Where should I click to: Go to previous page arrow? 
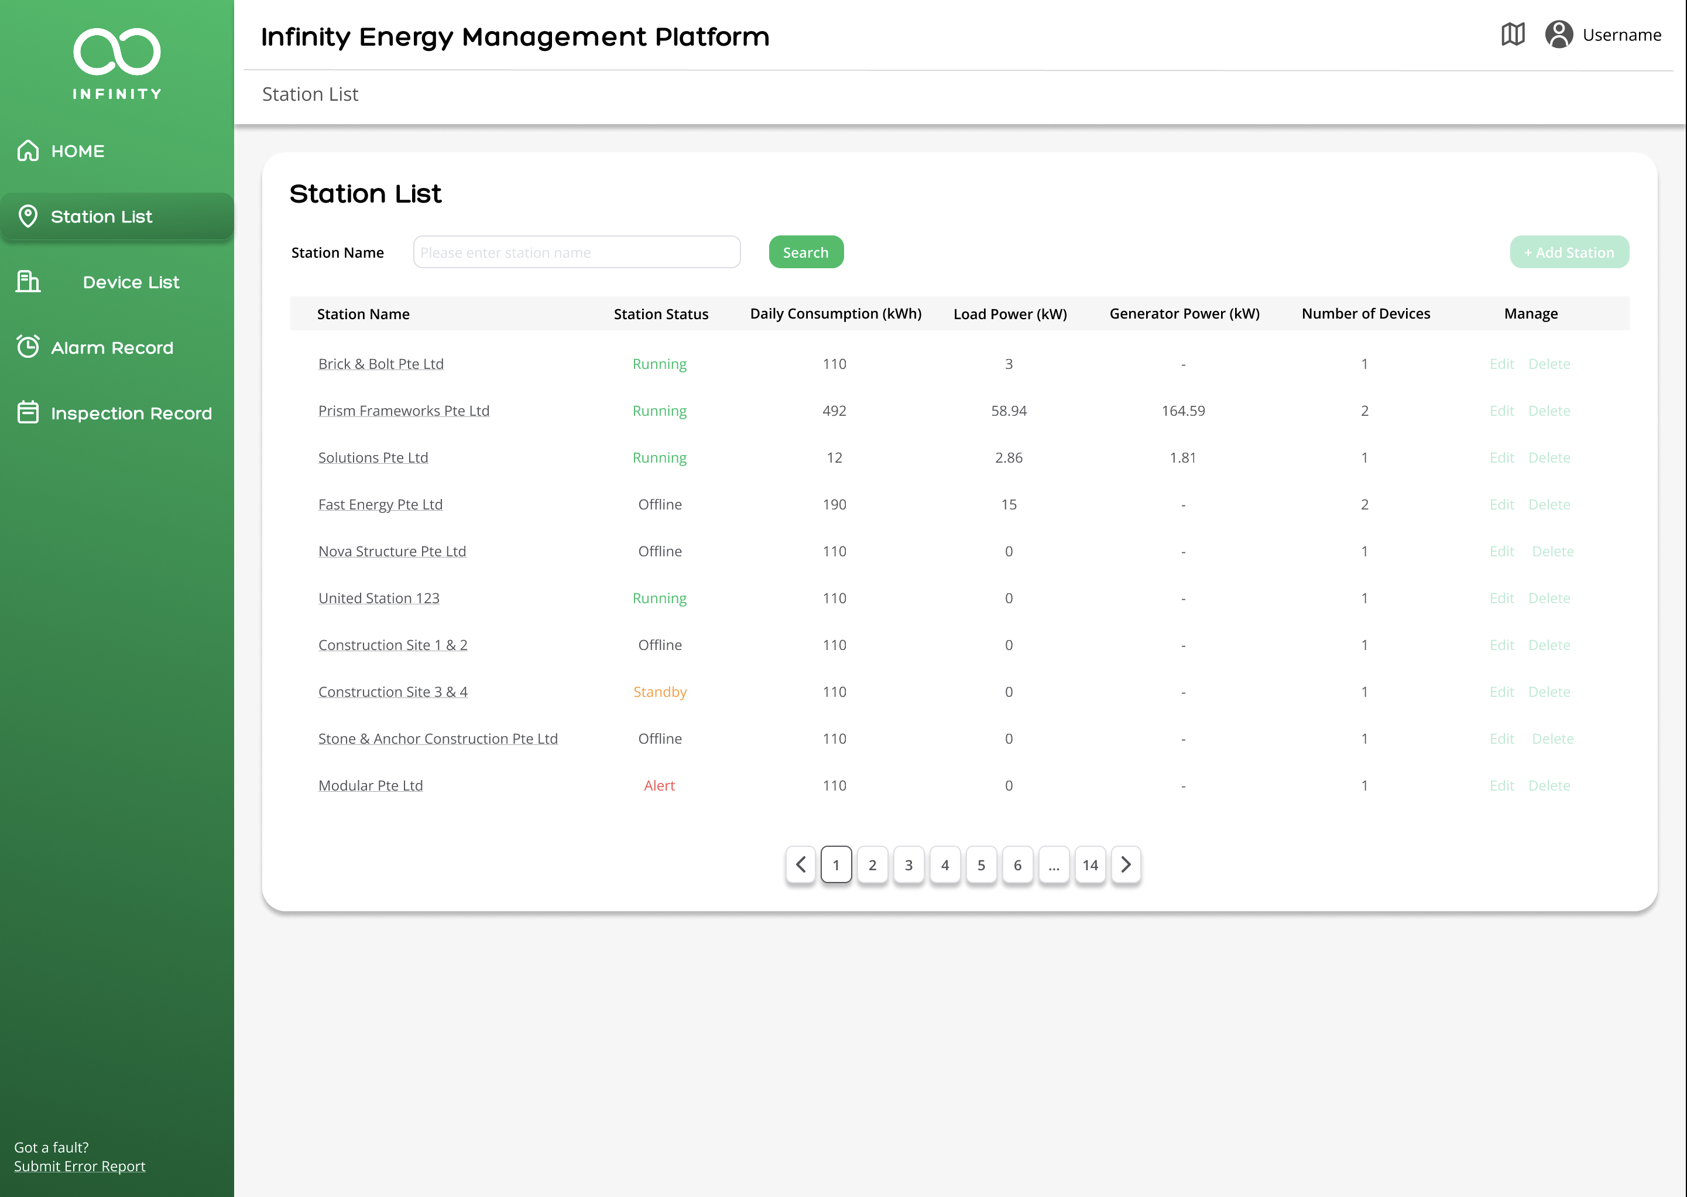[801, 864]
